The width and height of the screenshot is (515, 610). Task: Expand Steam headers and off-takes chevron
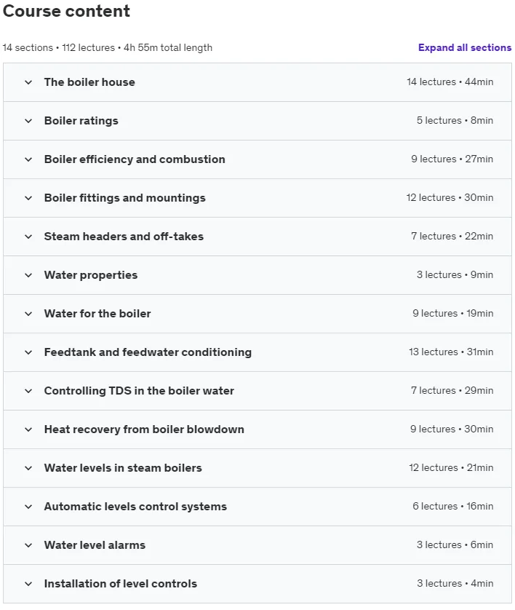tap(28, 237)
